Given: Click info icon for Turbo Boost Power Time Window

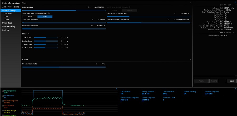Looking at the screenshot, I should click(169, 19).
